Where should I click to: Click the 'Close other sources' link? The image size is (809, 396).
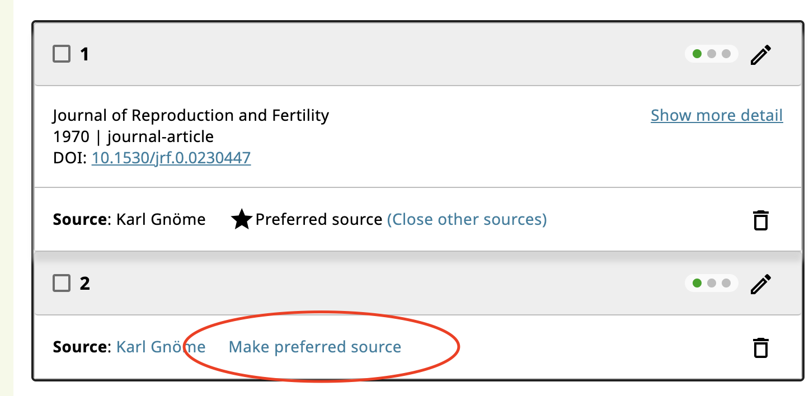tap(468, 219)
